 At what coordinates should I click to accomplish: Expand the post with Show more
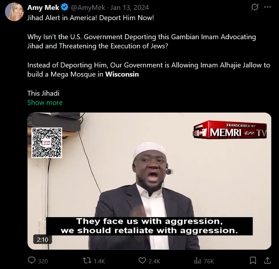pos(45,102)
